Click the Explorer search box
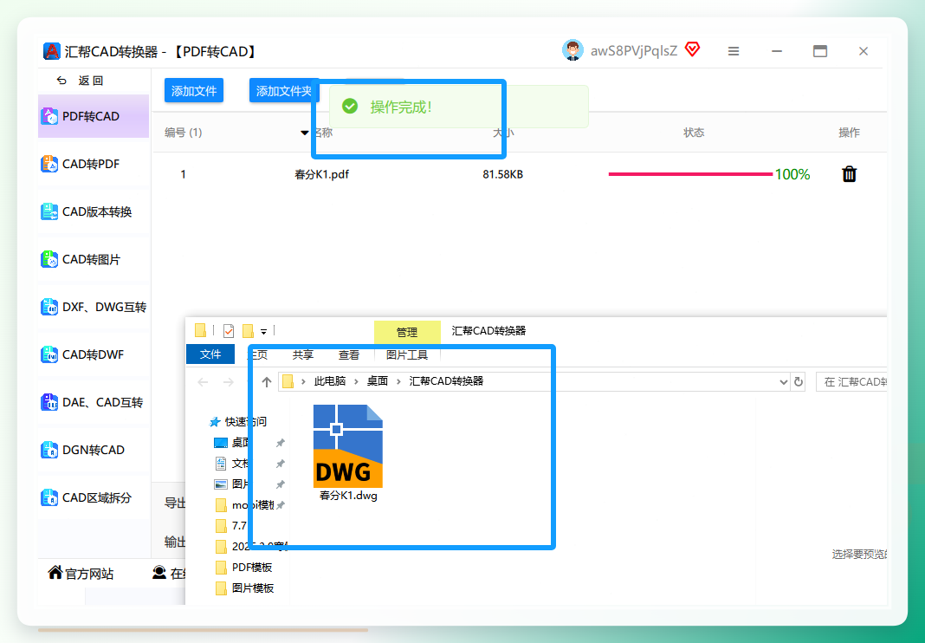This screenshot has height=643, width=925. coord(851,382)
